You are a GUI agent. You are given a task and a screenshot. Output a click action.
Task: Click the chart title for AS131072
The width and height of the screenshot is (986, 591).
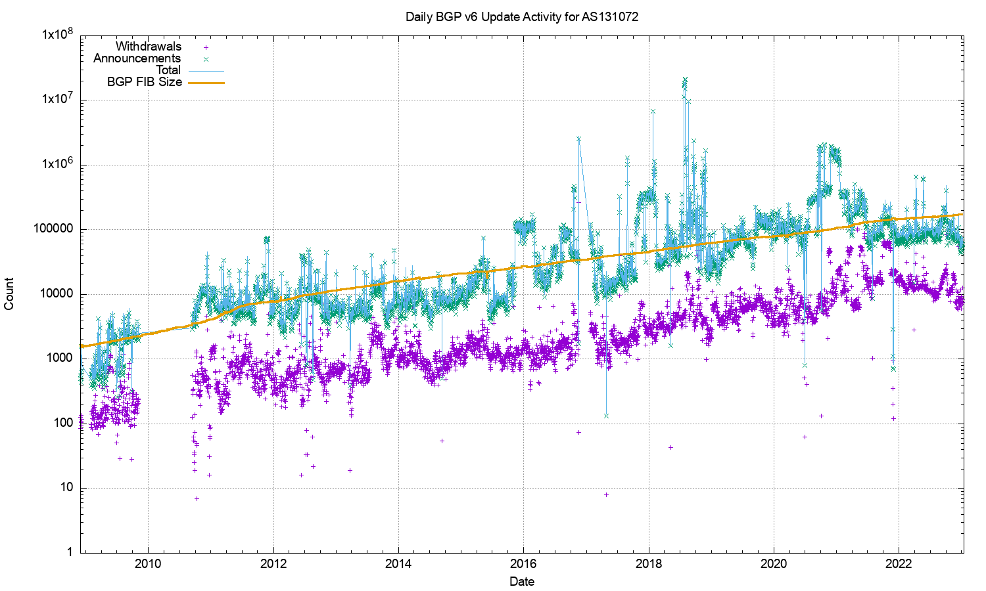(x=522, y=16)
